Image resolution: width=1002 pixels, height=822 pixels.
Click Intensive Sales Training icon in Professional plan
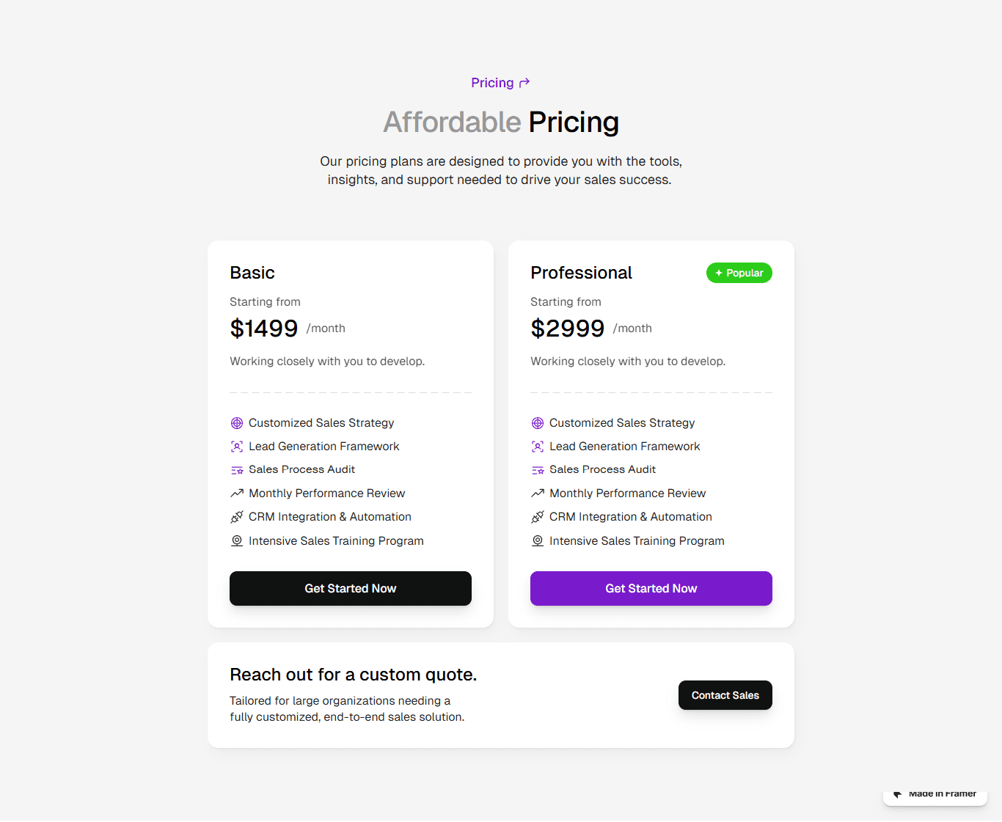pos(538,540)
